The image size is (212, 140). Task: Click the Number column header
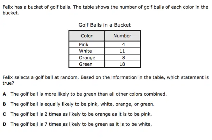point(122,36)
